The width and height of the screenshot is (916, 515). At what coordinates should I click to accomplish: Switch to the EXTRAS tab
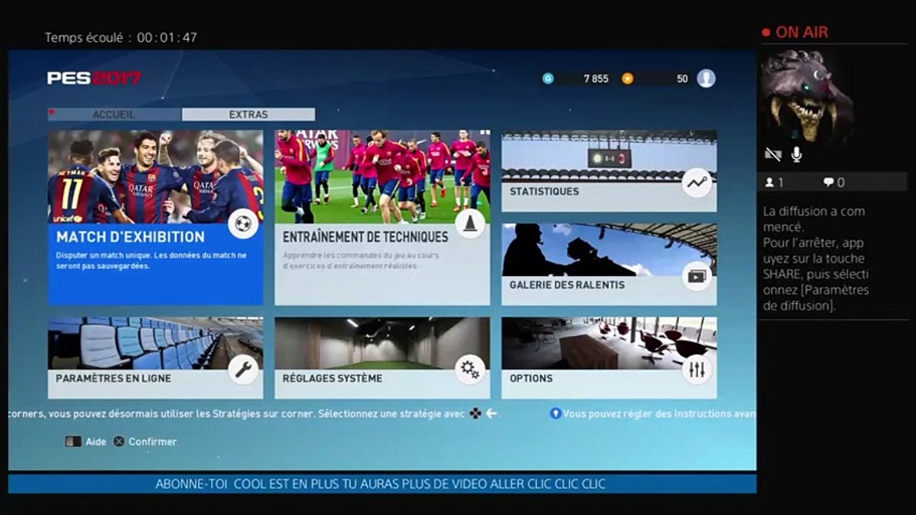[249, 114]
